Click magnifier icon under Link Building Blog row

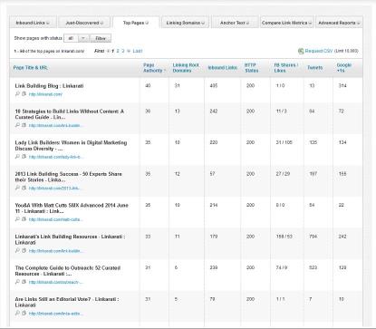[x=17, y=94]
